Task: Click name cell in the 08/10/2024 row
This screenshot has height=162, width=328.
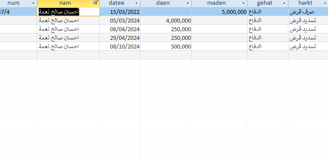Action: 68,46
